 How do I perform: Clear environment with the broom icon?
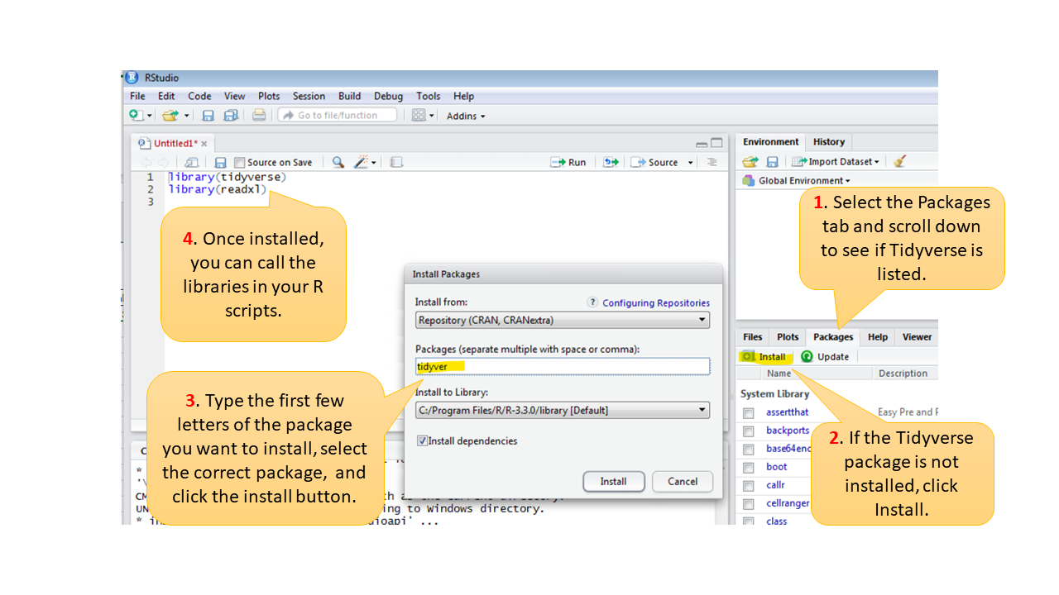[899, 162]
